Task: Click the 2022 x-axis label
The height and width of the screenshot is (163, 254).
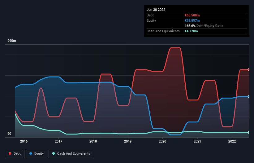Action: point(232,141)
